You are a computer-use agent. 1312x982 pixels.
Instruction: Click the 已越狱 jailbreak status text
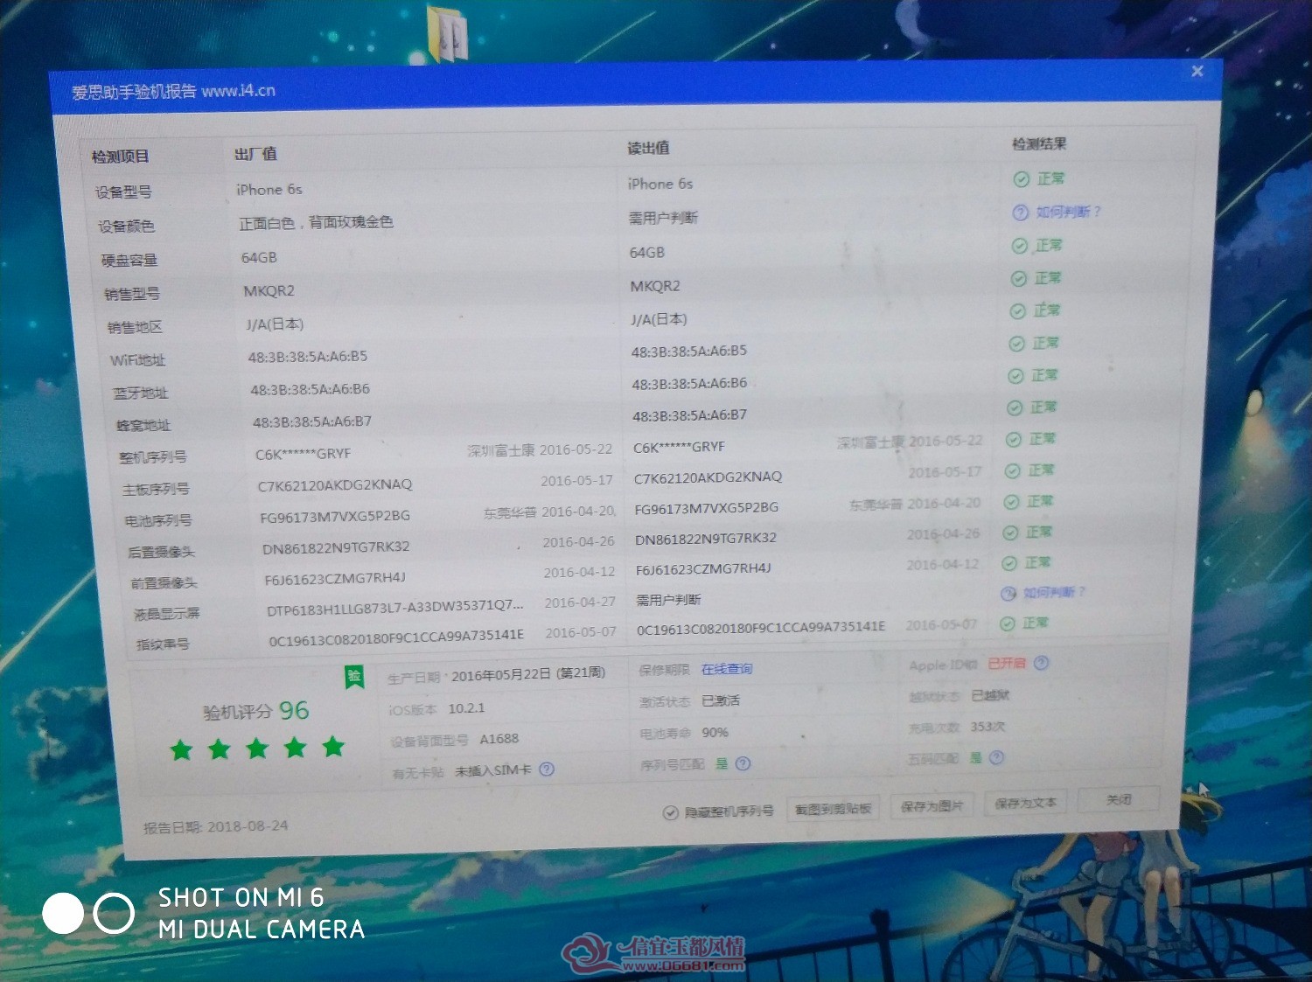click(990, 695)
